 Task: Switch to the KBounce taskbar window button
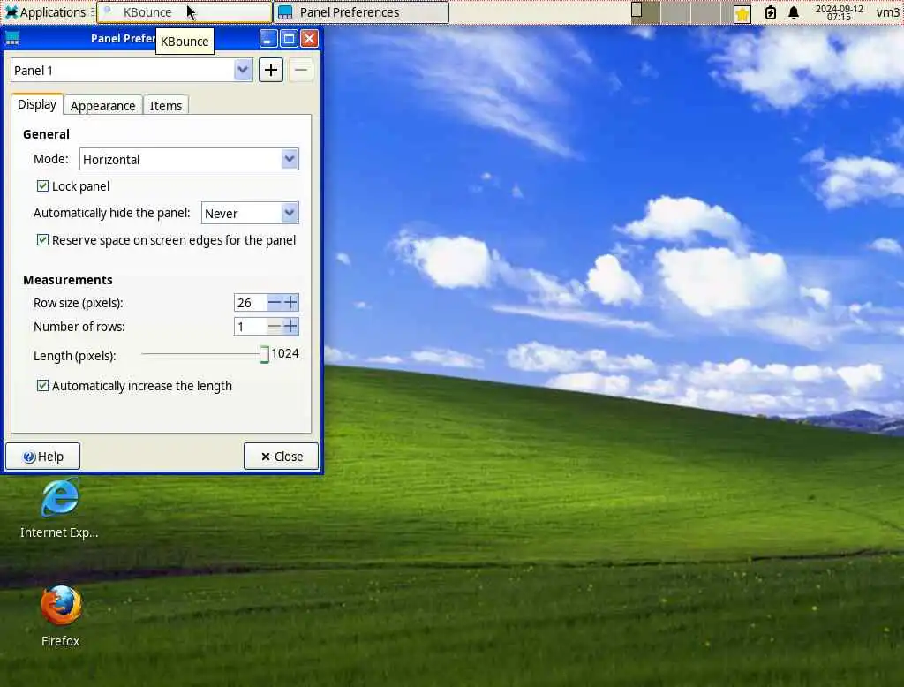184,12
